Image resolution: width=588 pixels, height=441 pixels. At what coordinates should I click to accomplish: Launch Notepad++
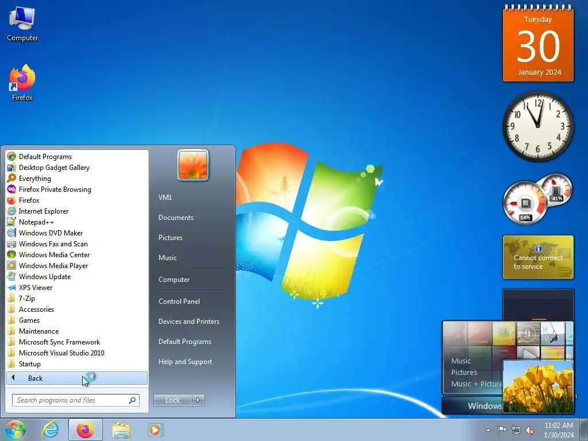(78, 222)
